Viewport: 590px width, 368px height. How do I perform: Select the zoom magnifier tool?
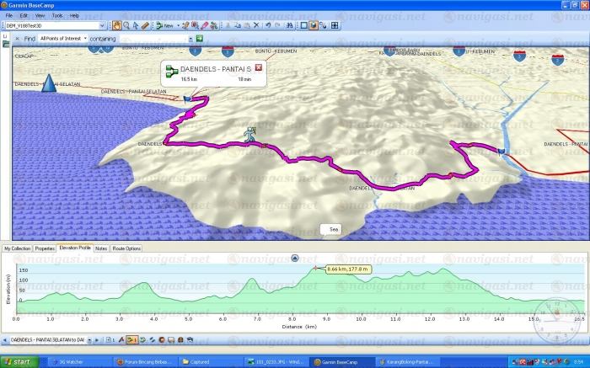pos(126,26)
